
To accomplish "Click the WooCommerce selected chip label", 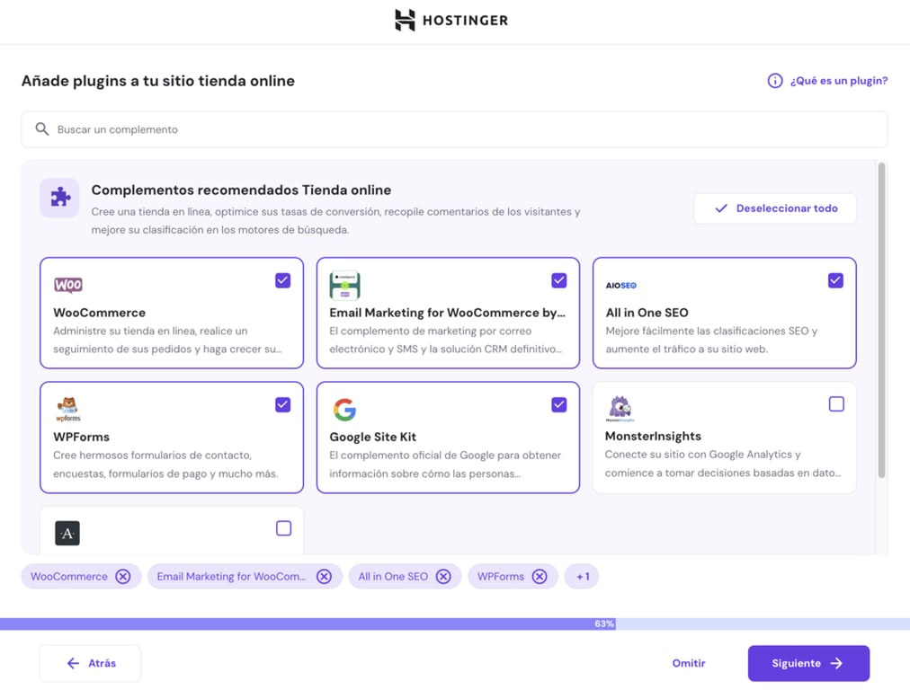I will (x=69, y=577).
